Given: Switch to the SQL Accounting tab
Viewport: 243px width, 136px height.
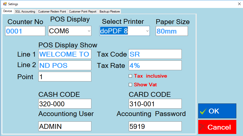Looking at the screenshot, I should 25,12.
